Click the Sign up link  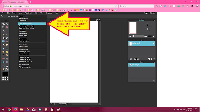(152, 13)
